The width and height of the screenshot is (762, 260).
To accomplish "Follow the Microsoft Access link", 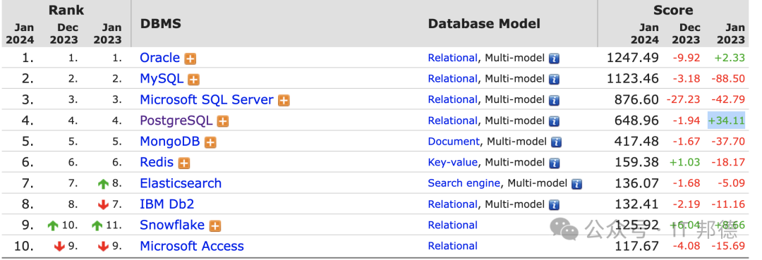I will [192, 246].
